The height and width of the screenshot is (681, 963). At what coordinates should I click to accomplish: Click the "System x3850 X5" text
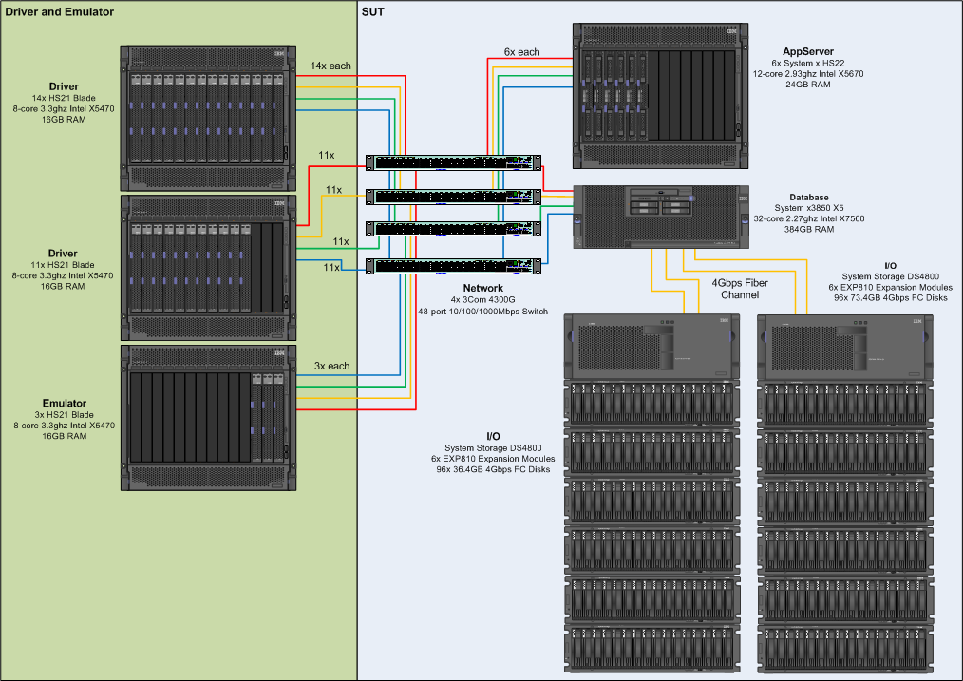809,208
